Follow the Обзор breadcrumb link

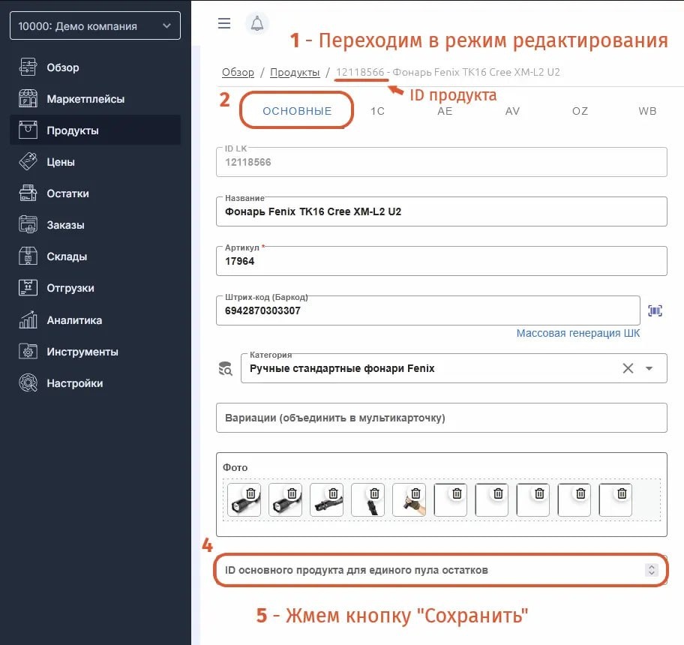[238, 73]
